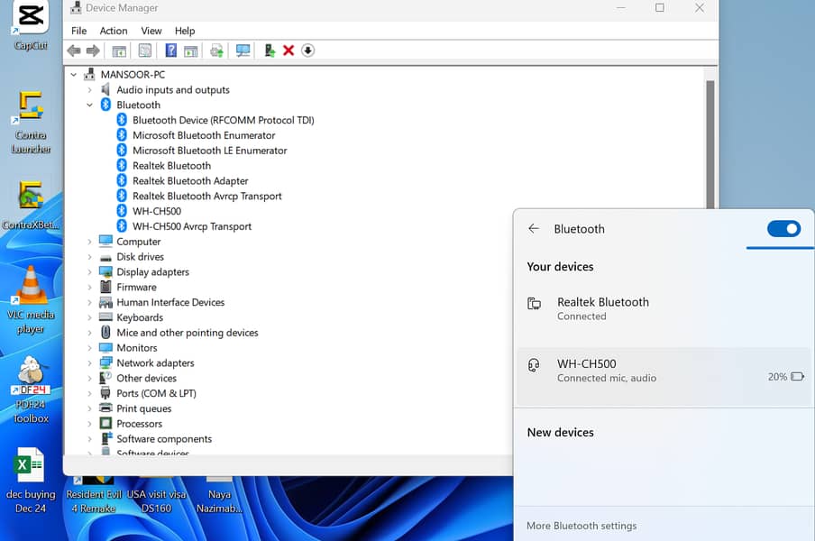Select the Resident Evil 4 Remake shortcut
The height and width of the screenshot is (541, 815).
click(94, 495)
